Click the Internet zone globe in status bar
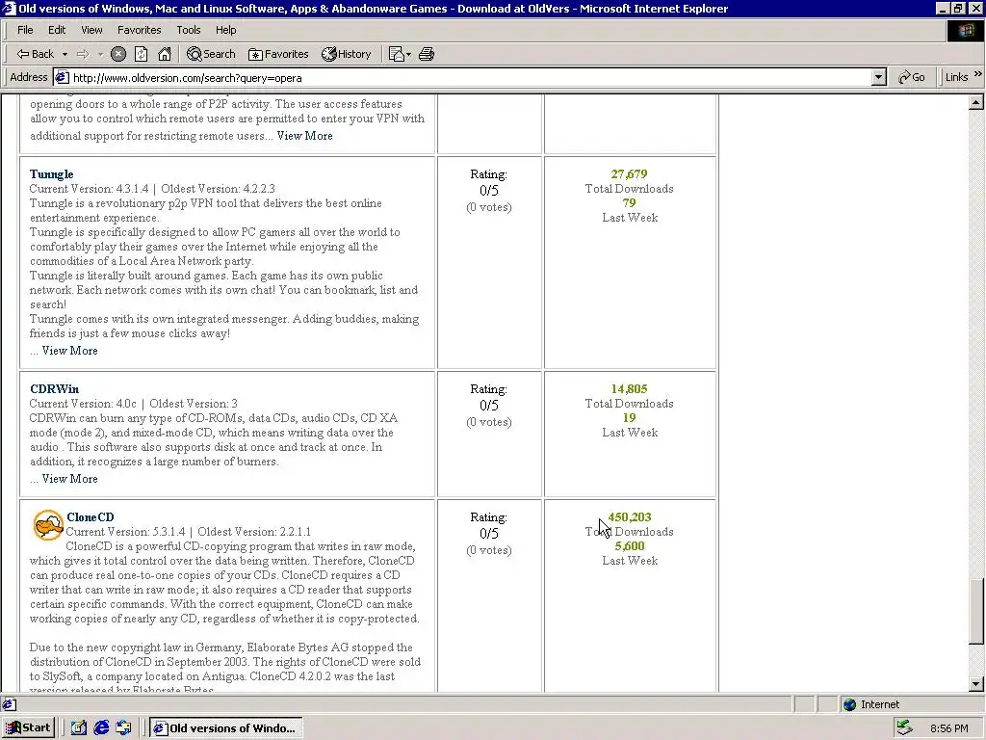Viewport: 986px width, 740px height. coord(849,704)
